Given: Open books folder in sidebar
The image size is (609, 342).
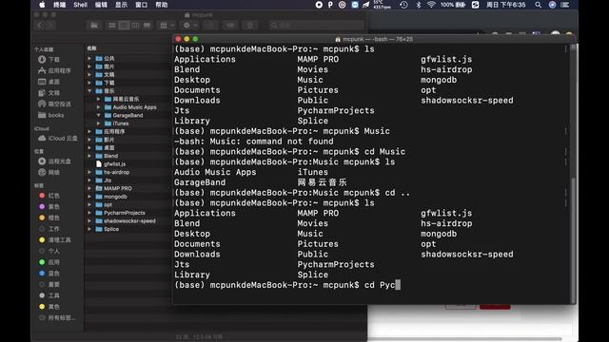Looking at the screenshot, I should (x=50, y=115).
